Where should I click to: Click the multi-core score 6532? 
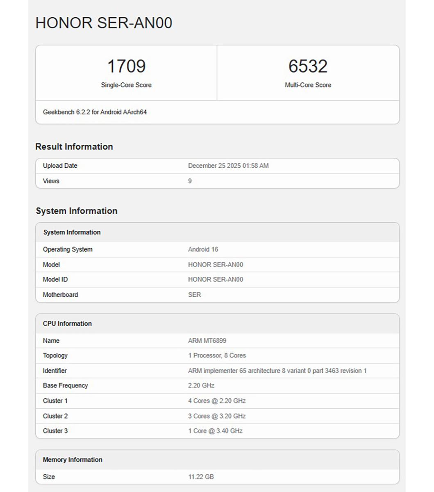click(308, 66)
